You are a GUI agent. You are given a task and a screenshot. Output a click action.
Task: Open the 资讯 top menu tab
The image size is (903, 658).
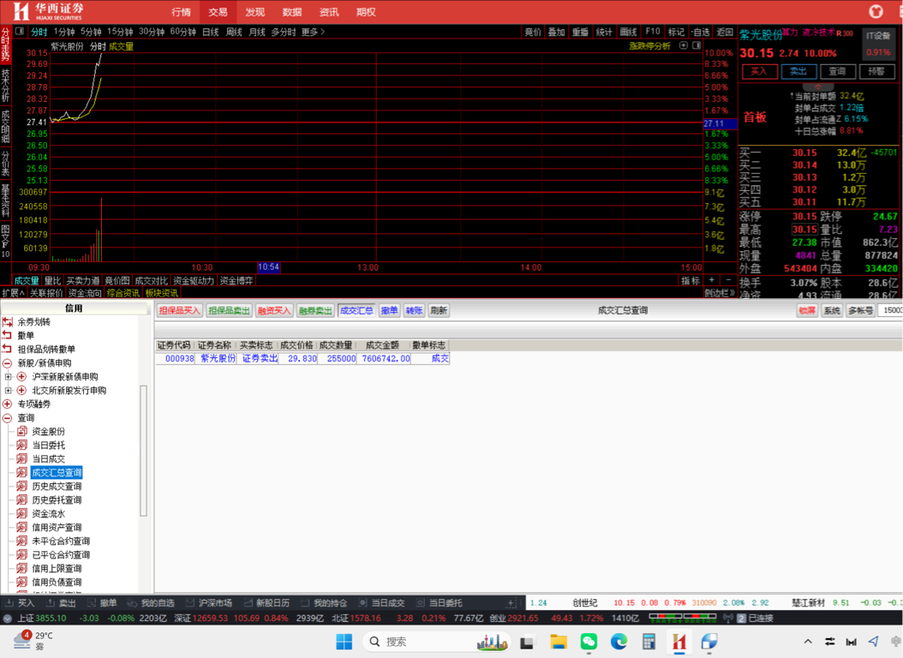coord(329,11)
